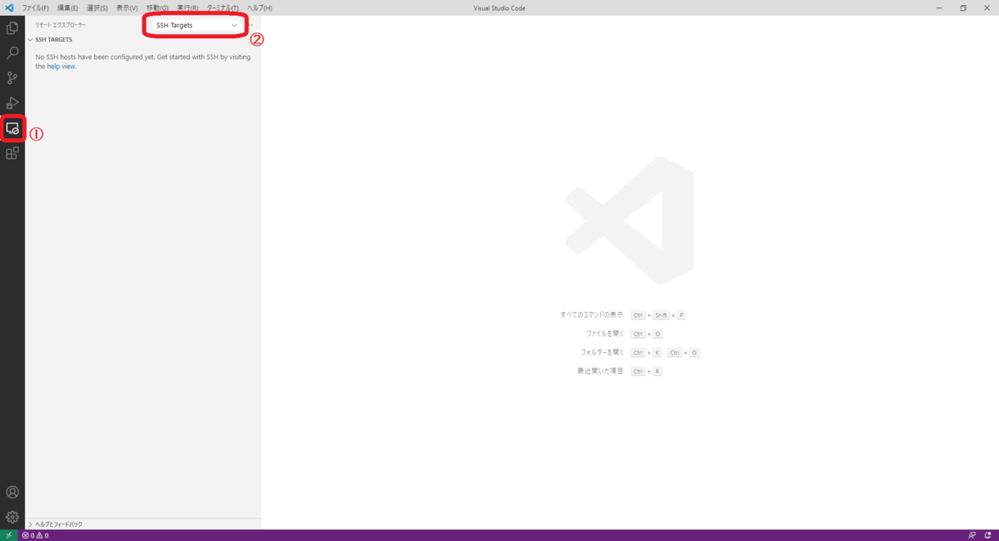Click the すべてのコマンドの表示 hint text
Screen dimensions: 999x541
[592, 315]
